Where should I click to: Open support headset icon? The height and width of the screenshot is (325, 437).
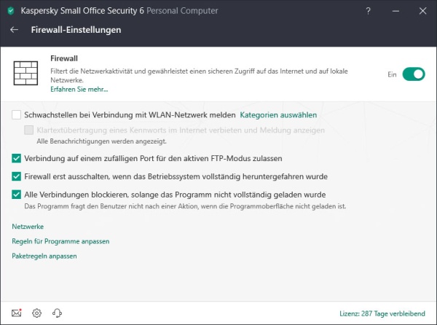click(x=57, y=313)
